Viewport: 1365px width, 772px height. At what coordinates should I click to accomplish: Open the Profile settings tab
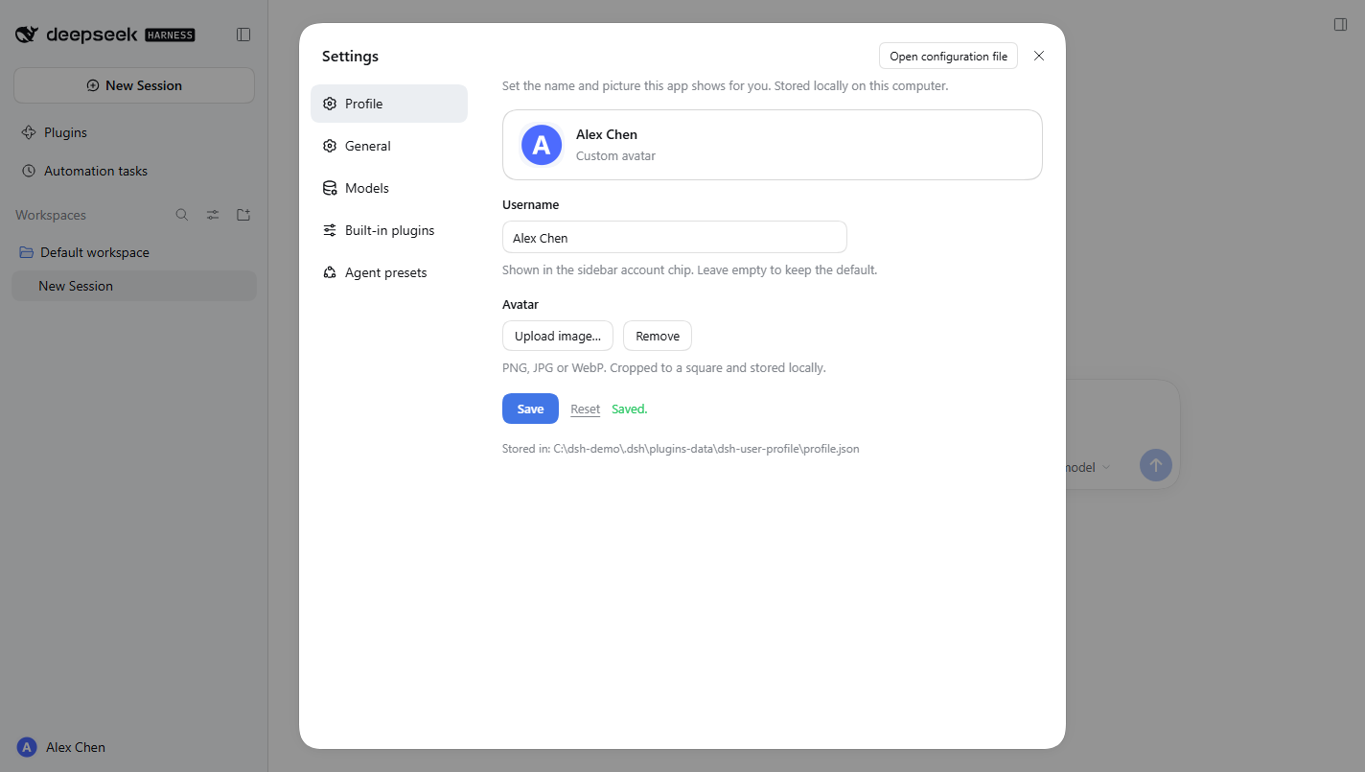click(389, 104)
